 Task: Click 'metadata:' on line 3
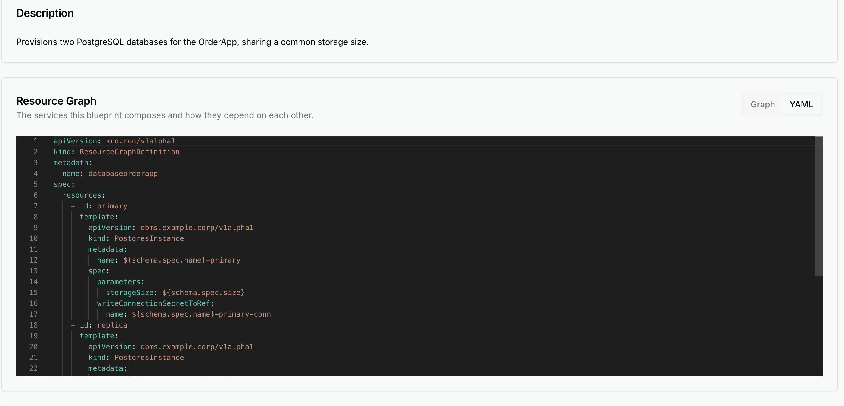(x=73, y=162)
